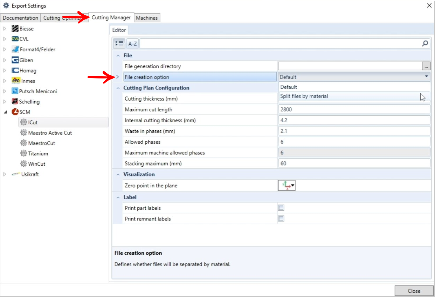Select the Maximum machine allowed phases label
The width and height of the screenshot is (435, 297).
[x=165, y=153]
